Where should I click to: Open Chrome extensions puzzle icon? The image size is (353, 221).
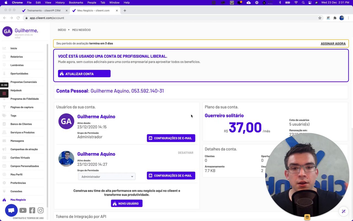pyautogui.click(x=335, y=18)
